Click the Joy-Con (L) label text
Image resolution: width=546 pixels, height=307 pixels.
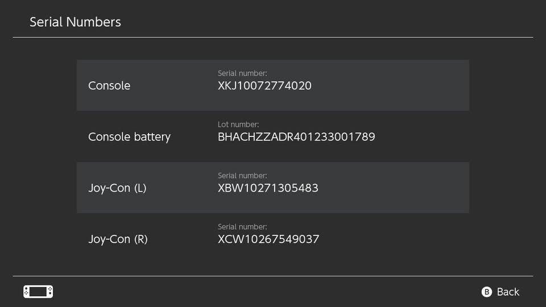coord(117,188)
